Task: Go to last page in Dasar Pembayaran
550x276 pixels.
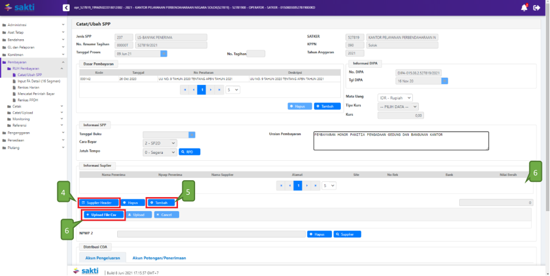Action: [220, 90]
